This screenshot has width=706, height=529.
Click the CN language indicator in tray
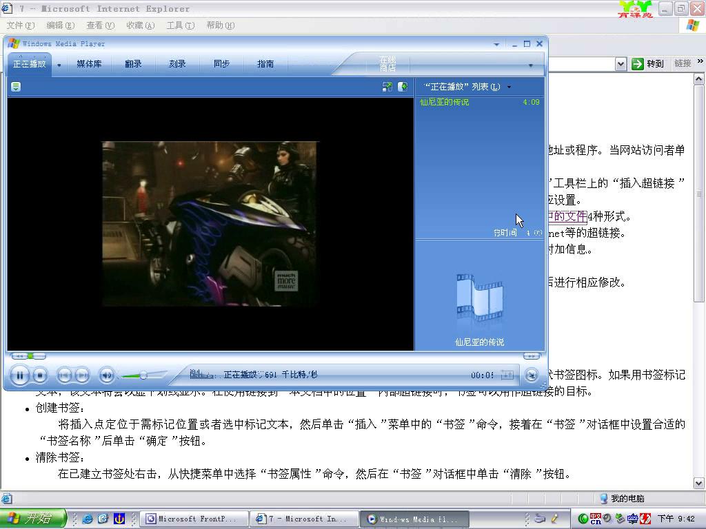(595, 519)
